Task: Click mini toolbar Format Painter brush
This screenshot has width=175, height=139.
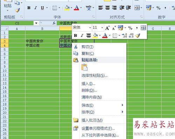Action: [x=138, y=35]
